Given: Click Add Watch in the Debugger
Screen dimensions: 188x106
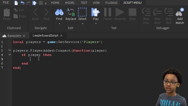Looking at the screenshot, I should point(180,16).
